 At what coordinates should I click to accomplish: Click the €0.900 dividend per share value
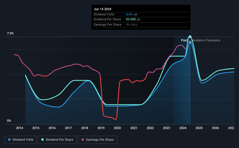pyautogui.click(x=131, y=20)
